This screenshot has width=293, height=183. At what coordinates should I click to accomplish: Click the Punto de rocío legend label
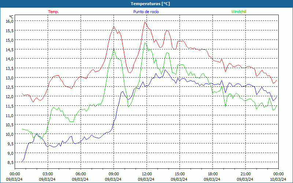(x=146, y=12)
